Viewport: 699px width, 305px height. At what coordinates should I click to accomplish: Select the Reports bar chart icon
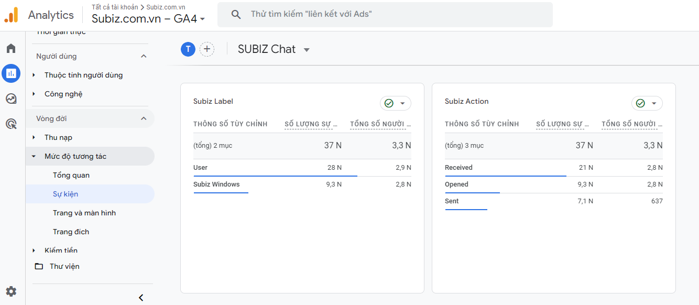click(x=11, y=73)
